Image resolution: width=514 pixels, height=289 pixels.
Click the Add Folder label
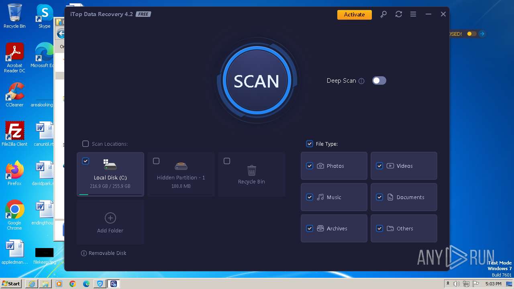110,231
